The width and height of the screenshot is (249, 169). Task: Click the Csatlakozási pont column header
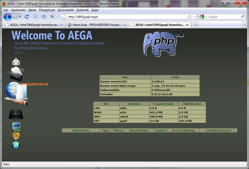point(218,130)
